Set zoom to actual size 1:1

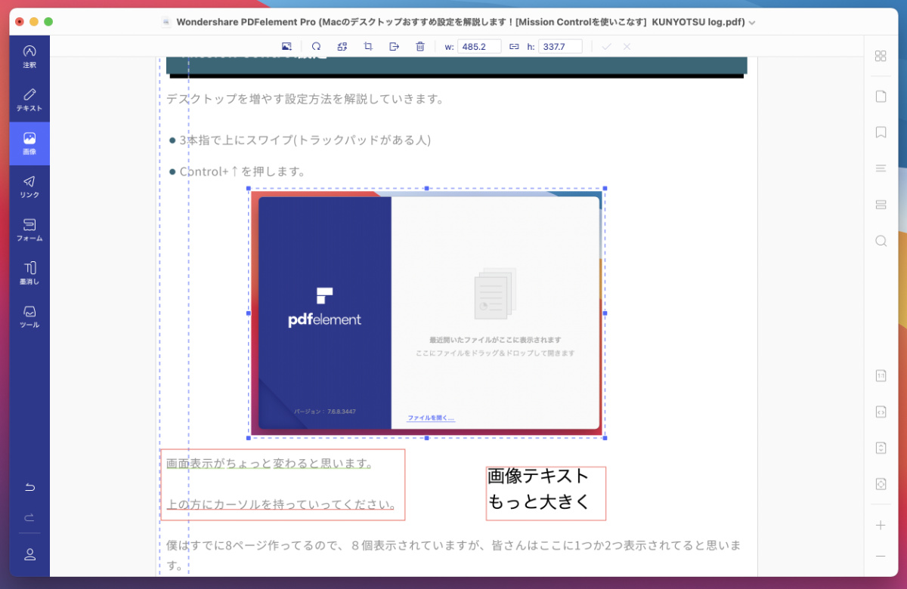click(x=881, y=375)
